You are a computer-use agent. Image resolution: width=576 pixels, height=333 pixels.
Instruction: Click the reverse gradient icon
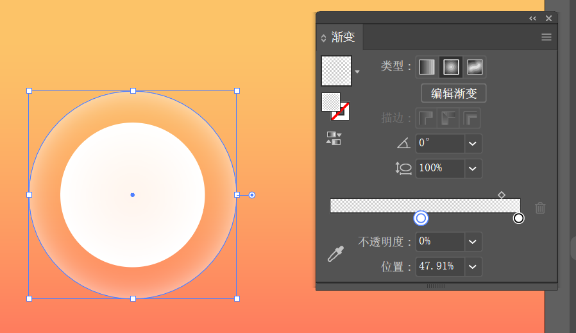[334, 138]
